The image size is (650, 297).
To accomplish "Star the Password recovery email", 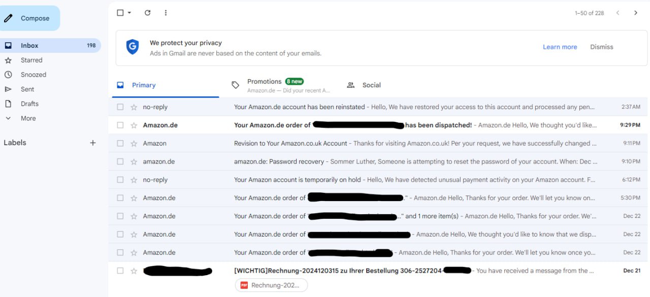I will coord(134,161).
